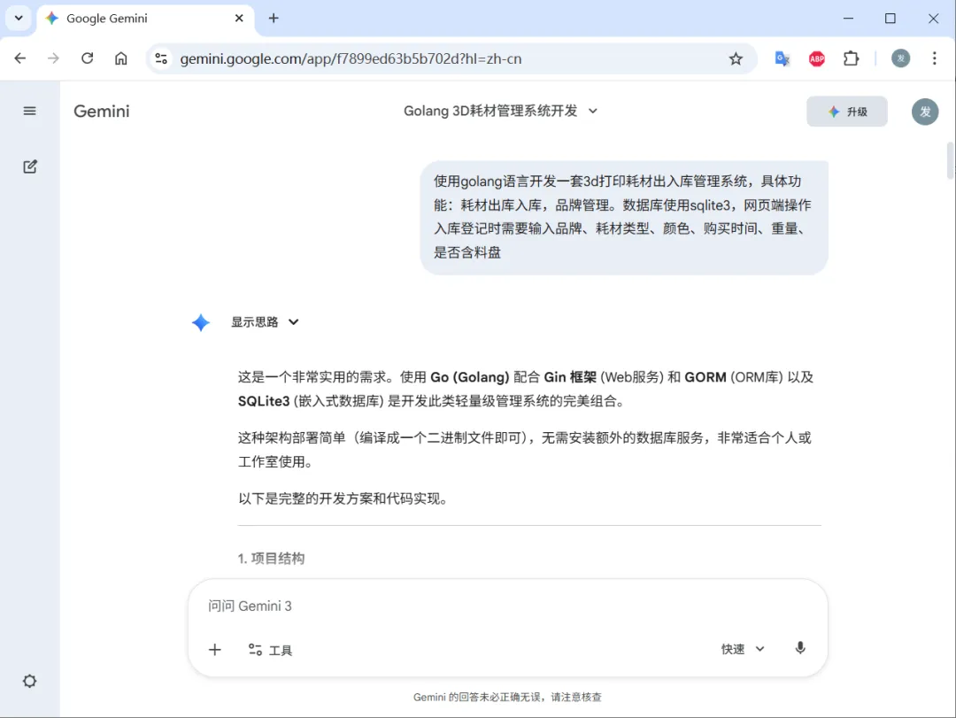Go forward with the browser forward arrow

pyautogui.click(x=54, y=58)
